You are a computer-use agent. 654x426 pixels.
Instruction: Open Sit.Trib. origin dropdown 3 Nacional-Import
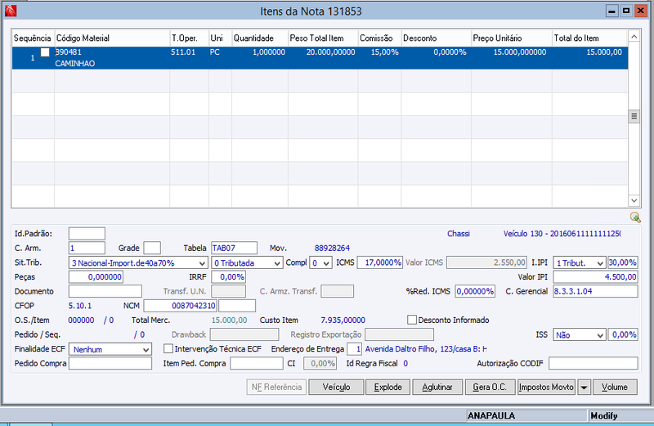(138, 262)
